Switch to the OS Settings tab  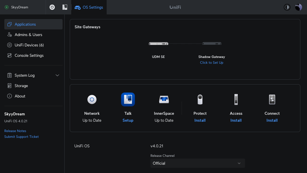tap(89, 7)
